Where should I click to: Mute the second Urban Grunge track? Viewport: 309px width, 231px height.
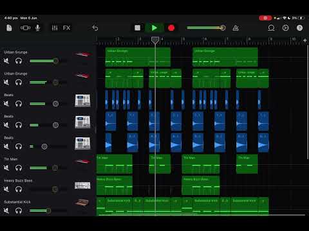coord(6,82)
